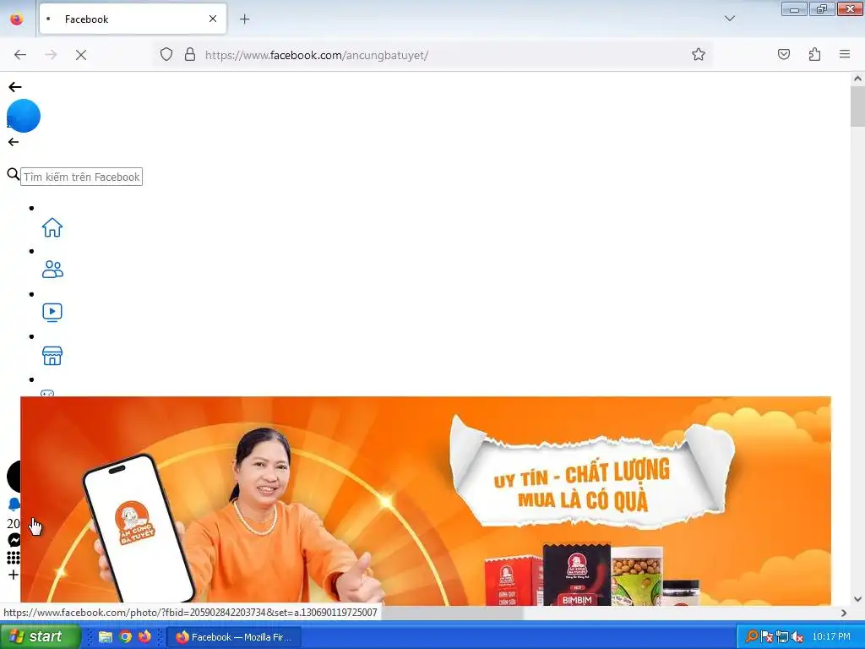Open Facebook Friends via people icon

point(52,270)
